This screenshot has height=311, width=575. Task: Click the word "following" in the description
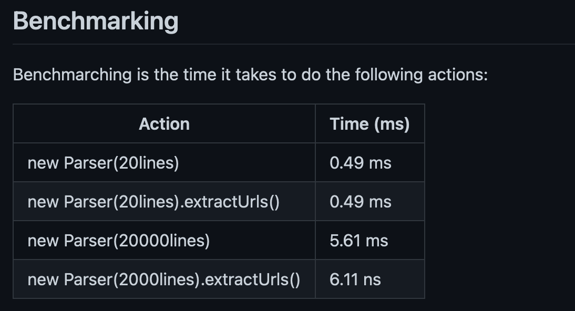tap(387, 75)
